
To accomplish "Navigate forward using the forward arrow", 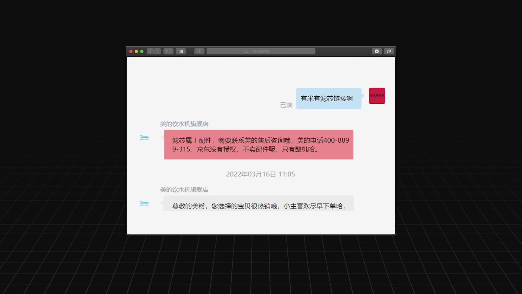I will [157, 51].
